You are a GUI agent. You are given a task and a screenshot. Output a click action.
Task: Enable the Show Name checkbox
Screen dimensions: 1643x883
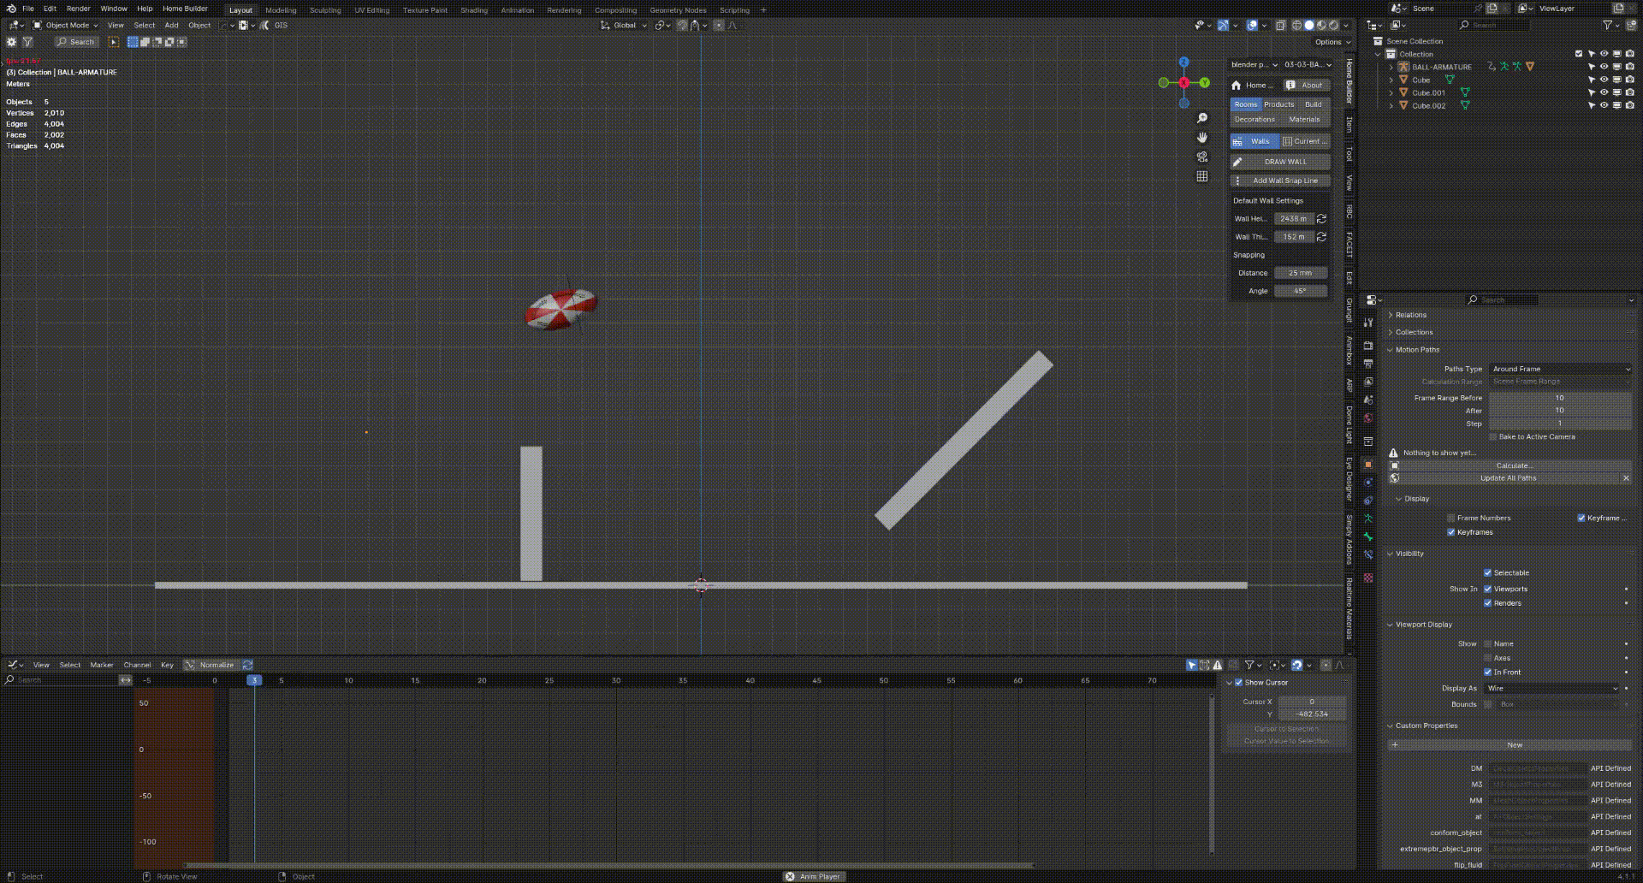1488,643
